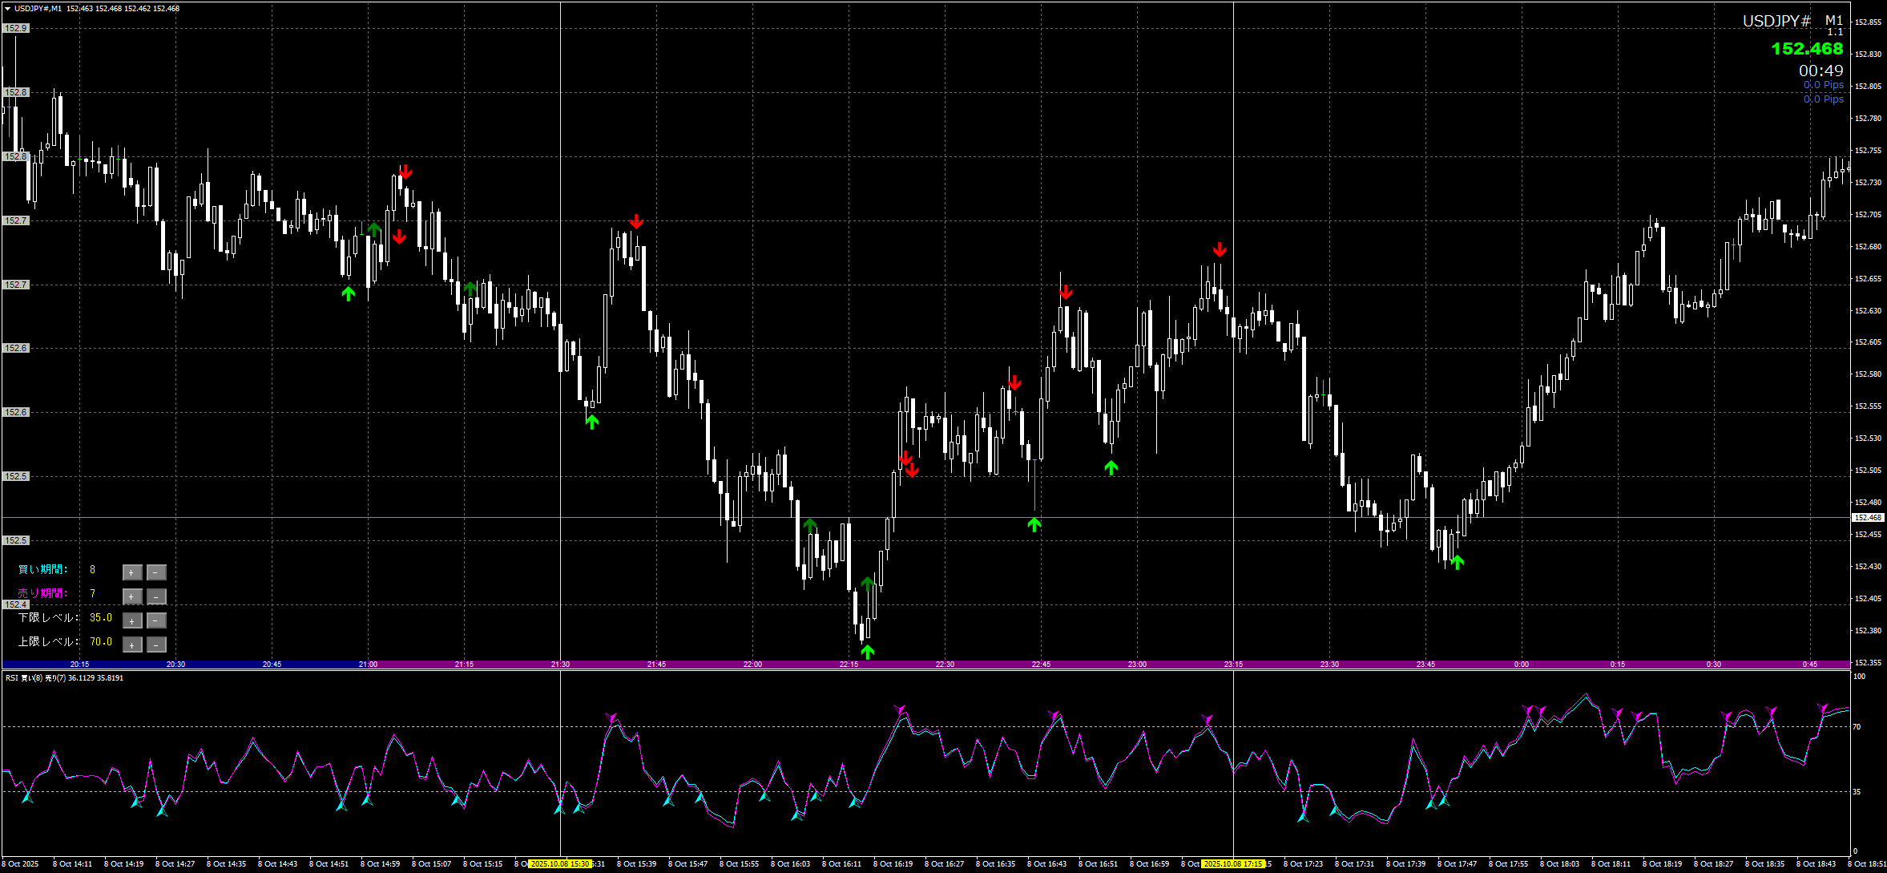The width and height of the screenshot is (1887, 873).
Task: Increase 買い期間 with its plus button
Action: click(132, 572)
